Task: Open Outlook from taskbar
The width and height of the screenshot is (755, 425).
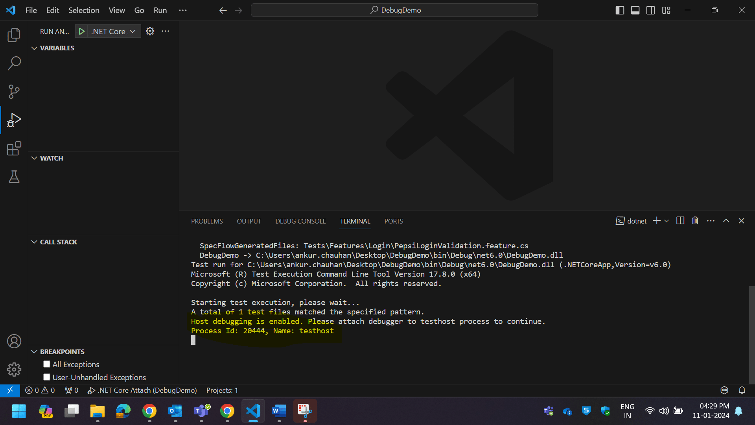Action: (175, 411)
